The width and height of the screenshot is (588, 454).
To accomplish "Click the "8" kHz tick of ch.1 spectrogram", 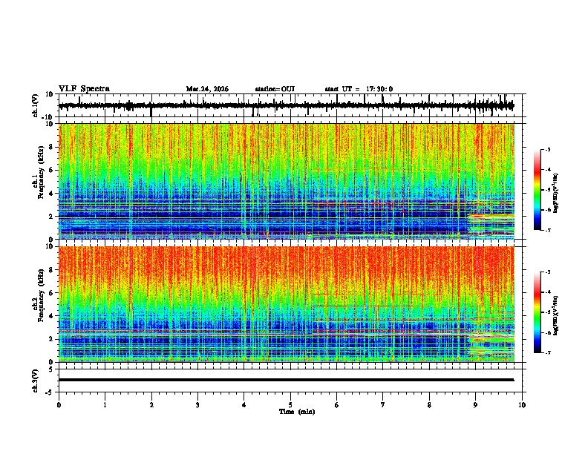I will click(52, 147).
